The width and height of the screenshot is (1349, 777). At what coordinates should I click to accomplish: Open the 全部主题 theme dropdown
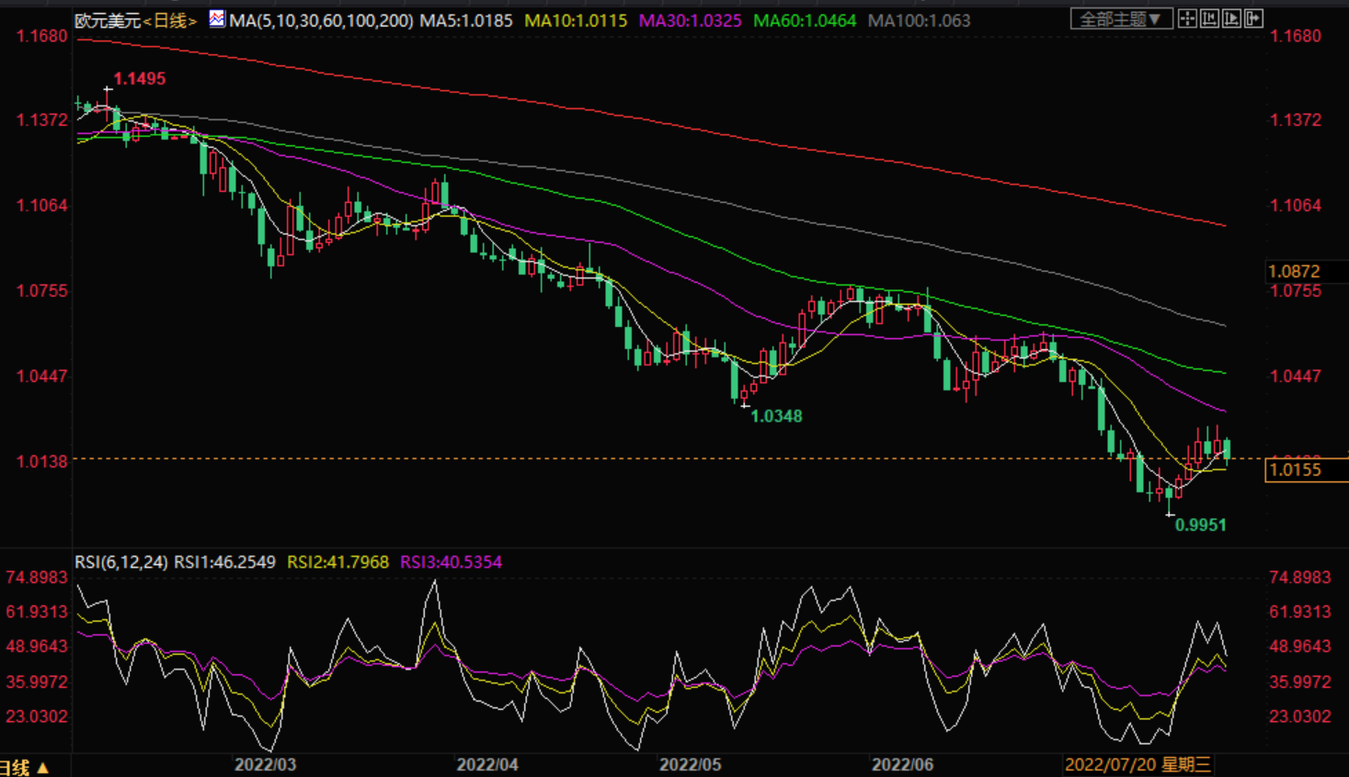pyautogui.click(x=1121, y=18)
